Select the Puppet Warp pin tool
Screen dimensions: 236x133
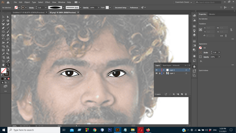8,43
